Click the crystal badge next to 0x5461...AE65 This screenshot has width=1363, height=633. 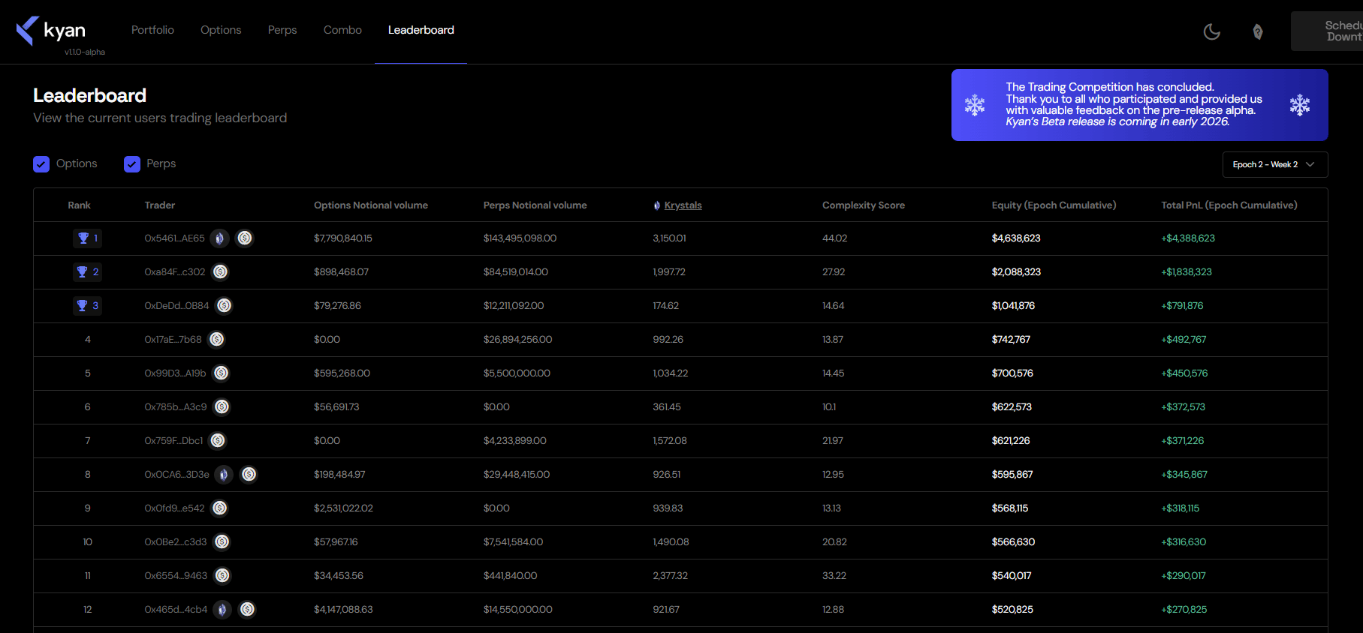tap(219, 238)
